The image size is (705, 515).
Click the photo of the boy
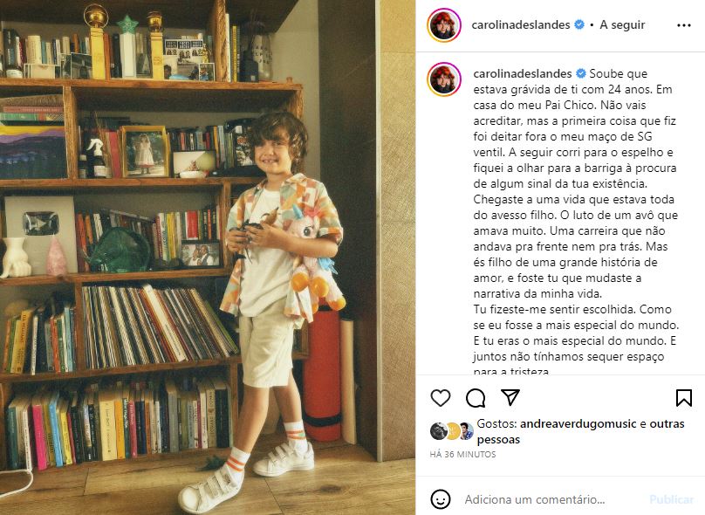point(208,257)
